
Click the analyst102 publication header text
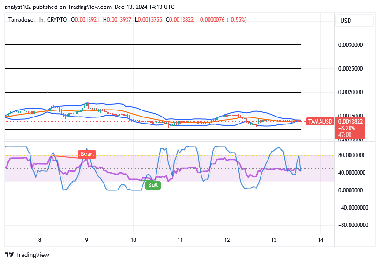coord(89,7)
